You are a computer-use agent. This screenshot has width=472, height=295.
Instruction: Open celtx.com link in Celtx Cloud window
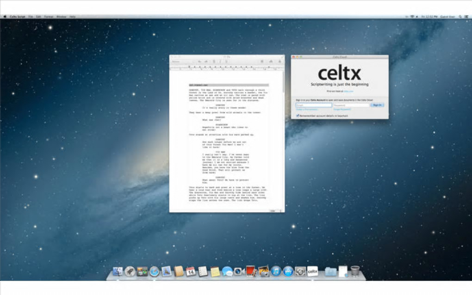tap(348, 91)
